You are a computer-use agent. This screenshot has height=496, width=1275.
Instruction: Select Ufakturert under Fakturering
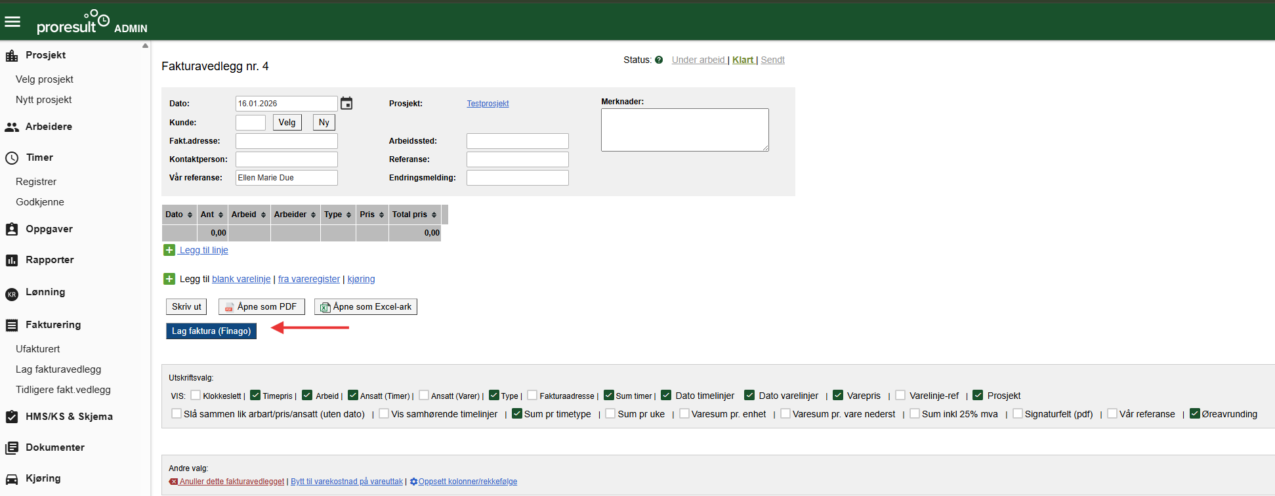(38, 349)
